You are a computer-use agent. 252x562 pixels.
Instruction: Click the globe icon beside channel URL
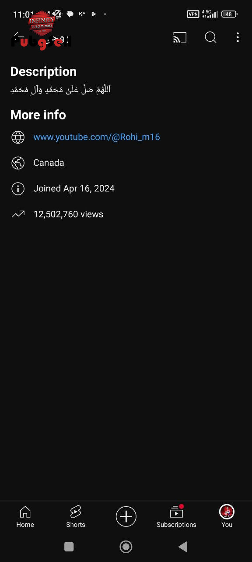18,137
